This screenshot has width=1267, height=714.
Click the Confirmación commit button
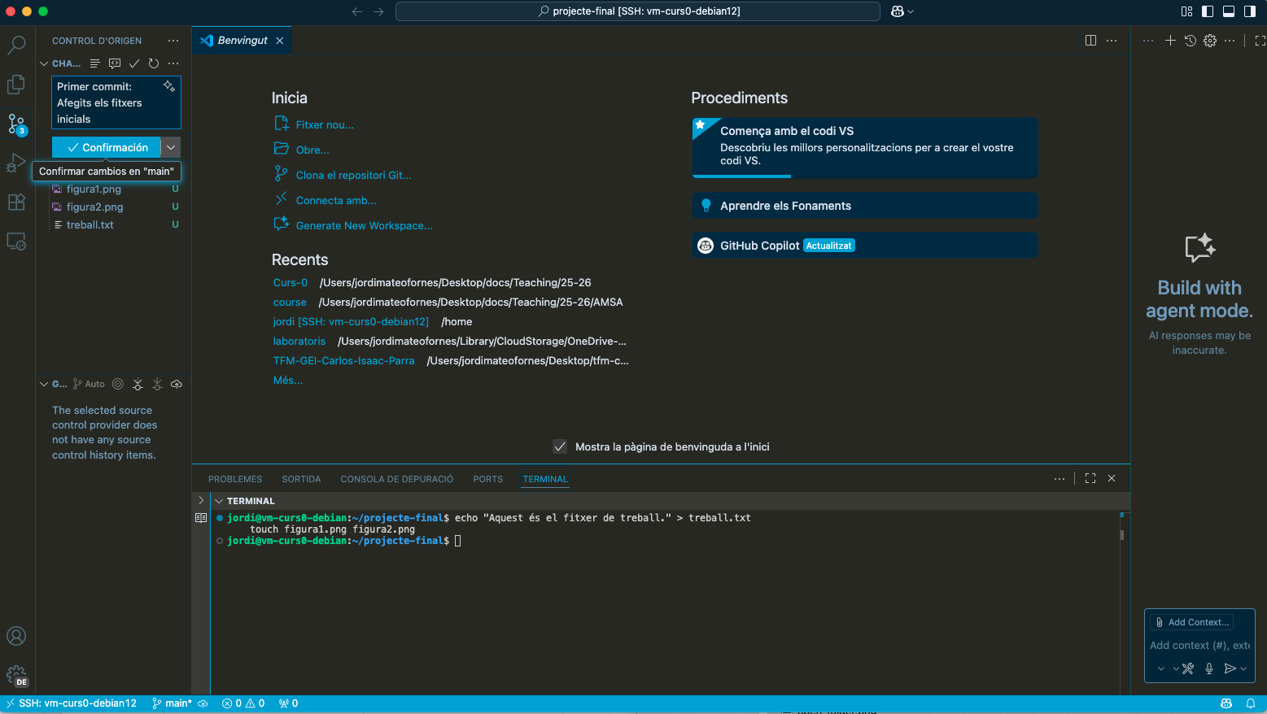click(107, 147)
